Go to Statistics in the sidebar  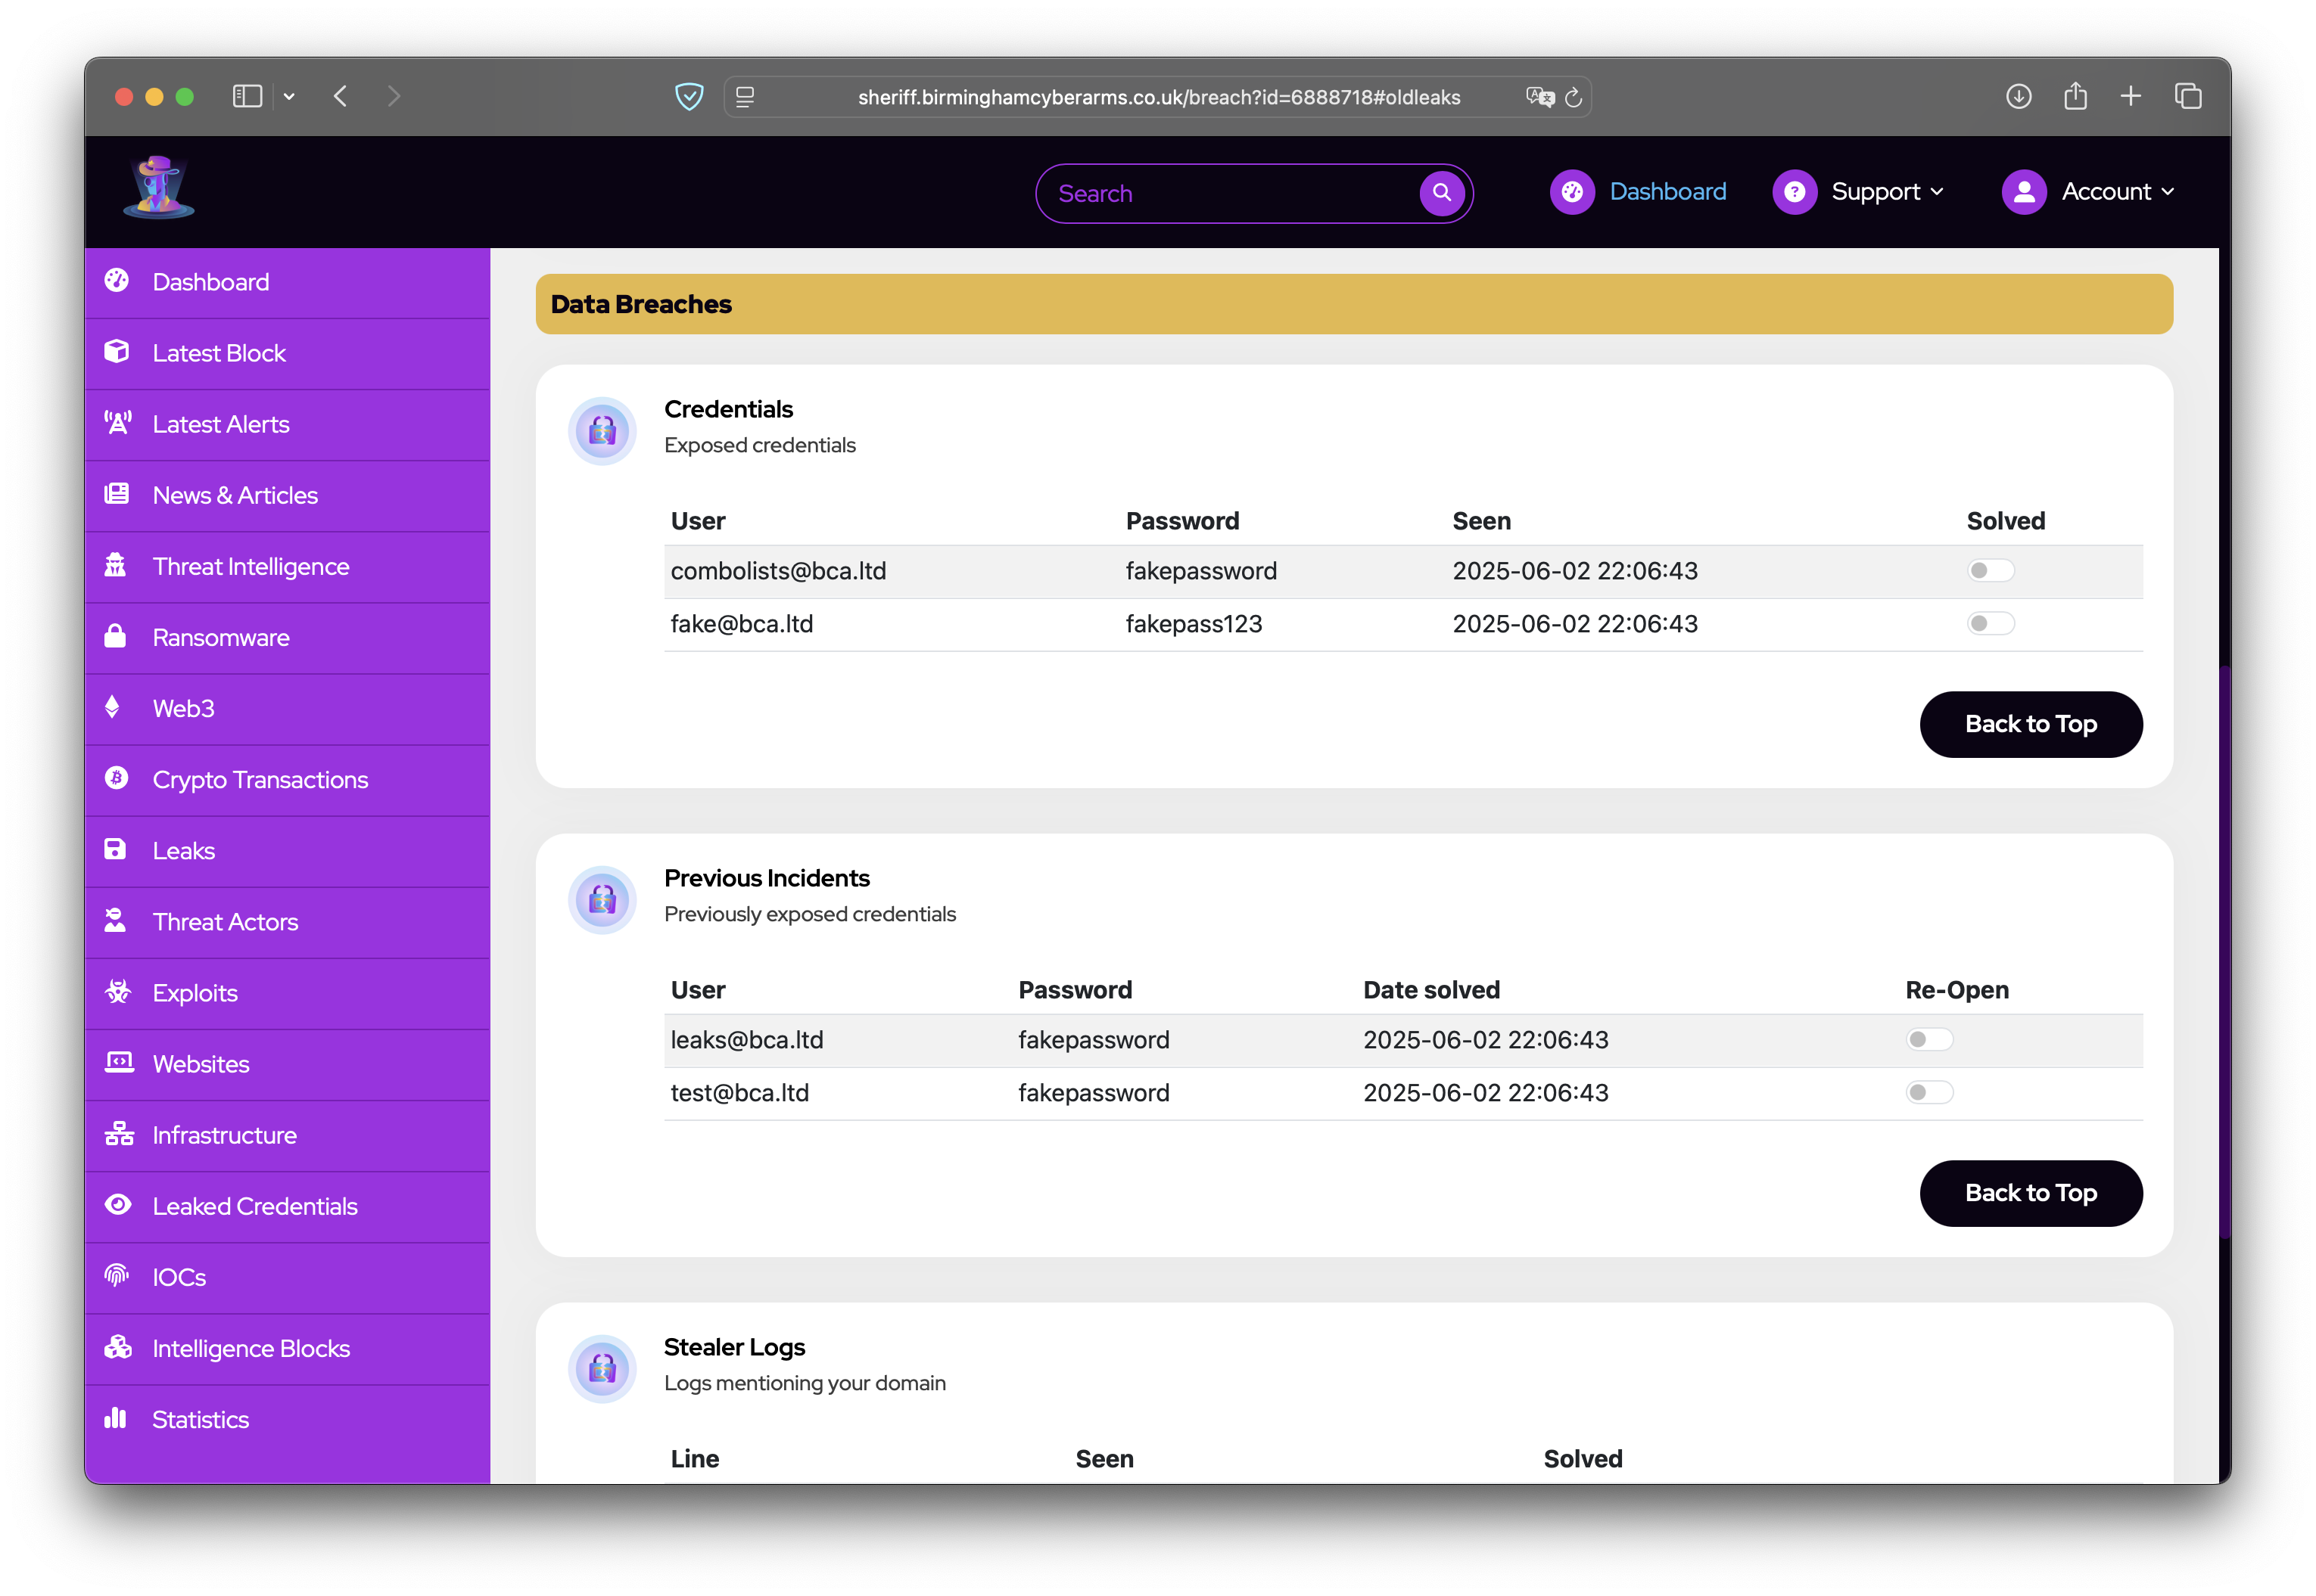[200, 1419]
